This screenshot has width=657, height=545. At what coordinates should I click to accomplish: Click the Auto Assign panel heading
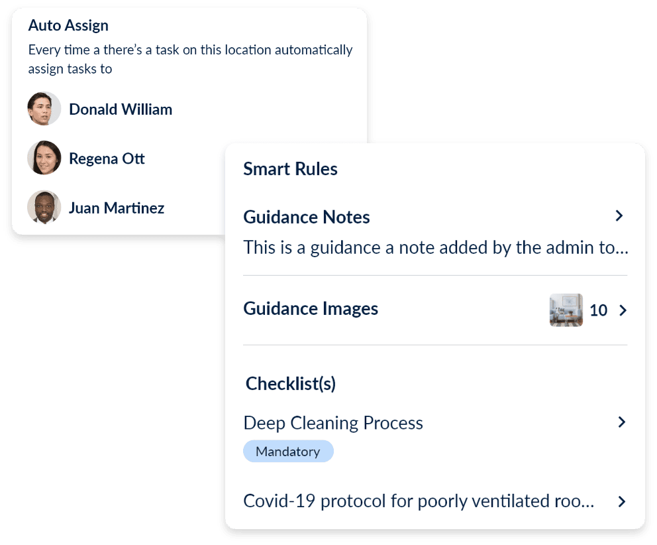click(x=68, y=26)
